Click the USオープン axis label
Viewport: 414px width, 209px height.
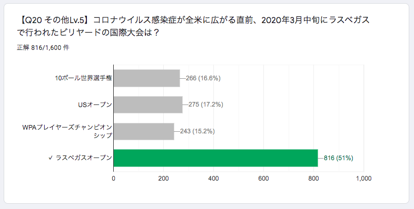coord(95,105)
